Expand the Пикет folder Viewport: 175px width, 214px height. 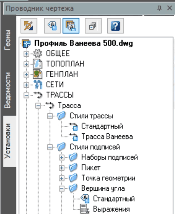(x=62, y=168)
